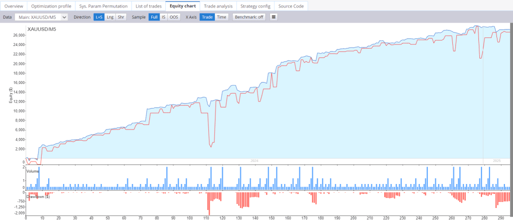Click trade number 290 on x axis
Viewport: 513px width, 220px height.
click(501, 217)
